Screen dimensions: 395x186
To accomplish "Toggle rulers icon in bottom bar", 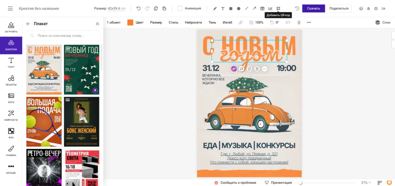I will pos(380,182).
